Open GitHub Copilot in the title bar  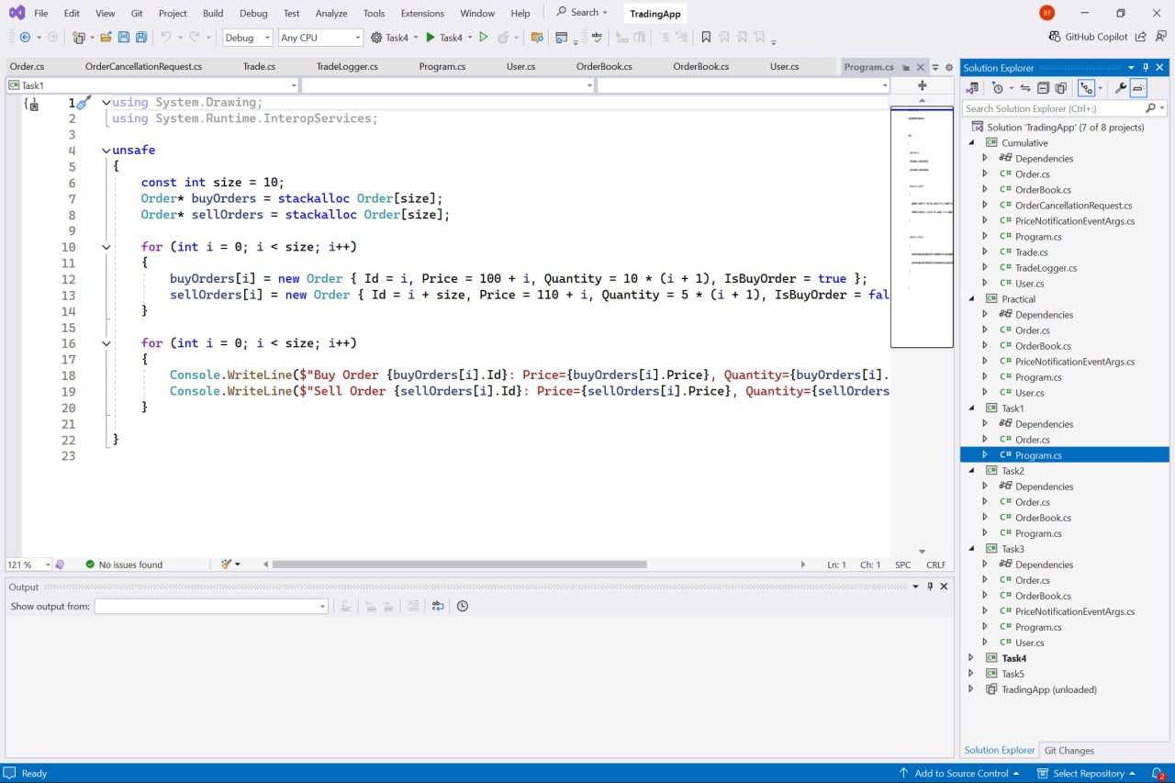pos(1088,37)
